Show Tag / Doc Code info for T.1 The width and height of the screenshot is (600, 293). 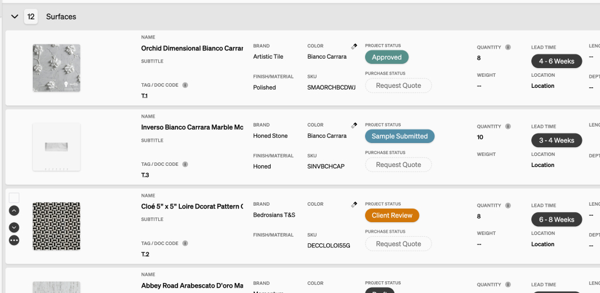click(185, 85)
